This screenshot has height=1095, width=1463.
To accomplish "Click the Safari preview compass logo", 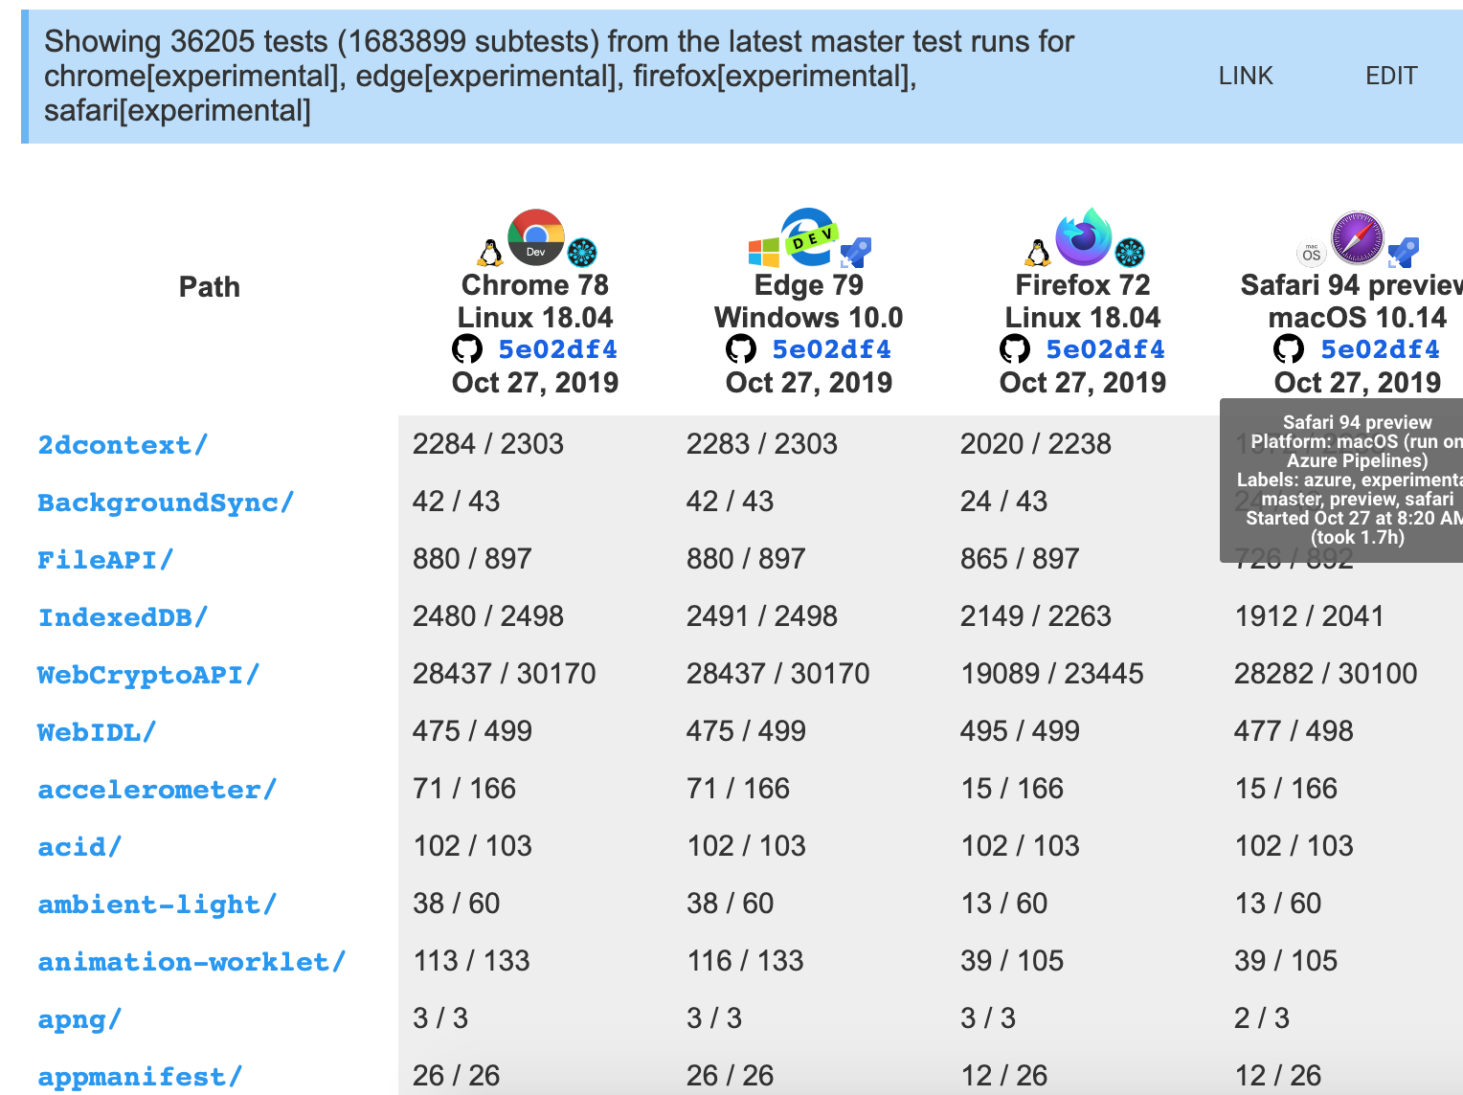I will (x=1357, y=237).
